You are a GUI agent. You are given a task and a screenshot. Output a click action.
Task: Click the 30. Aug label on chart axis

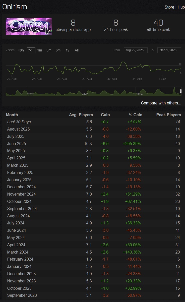click(112, 79)
